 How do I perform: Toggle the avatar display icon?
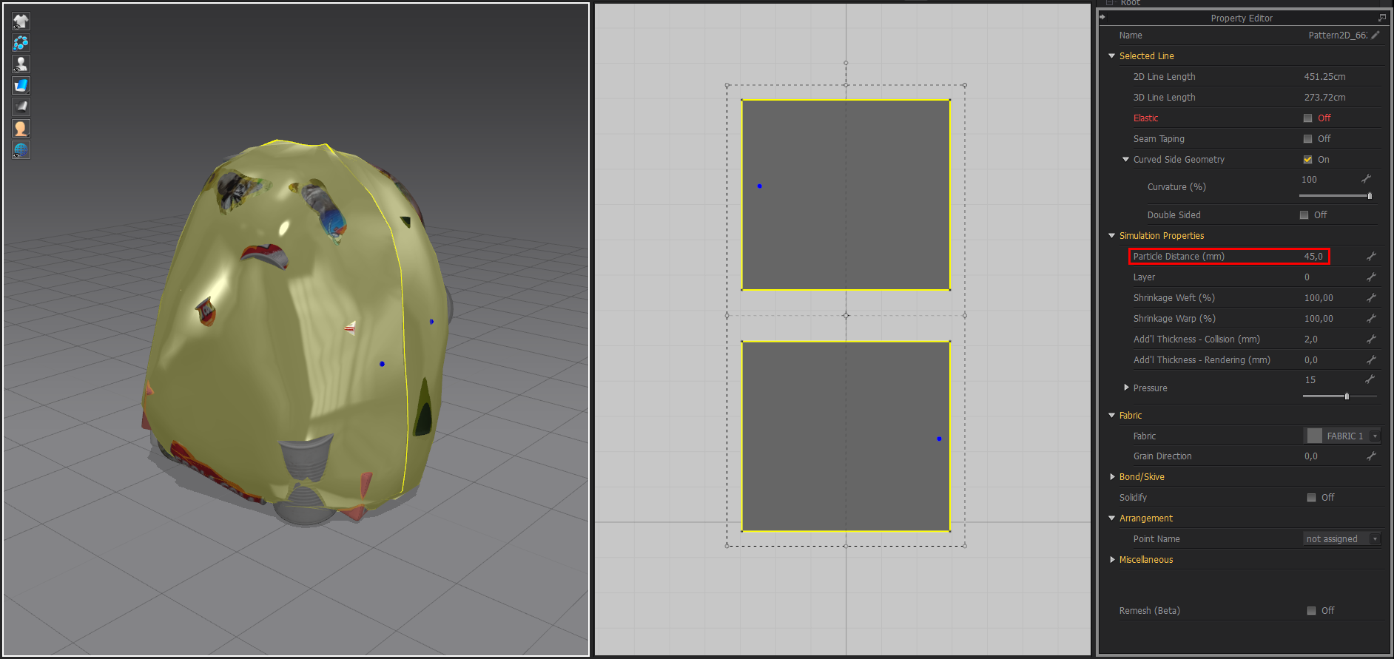click(x=21, y=64)
